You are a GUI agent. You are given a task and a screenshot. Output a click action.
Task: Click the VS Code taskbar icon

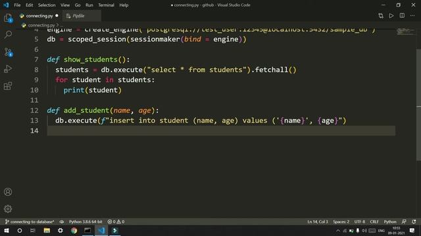(x=101, y=230)
